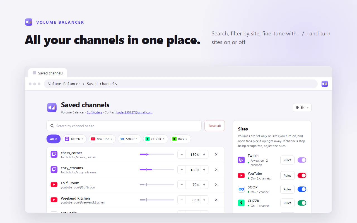Open Rules for SOOP
Screen dimensions: 357x223
pos(287,189)
